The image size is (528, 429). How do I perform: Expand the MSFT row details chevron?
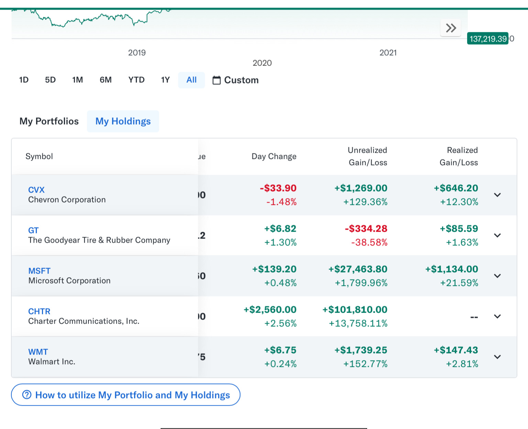point(497,276)
